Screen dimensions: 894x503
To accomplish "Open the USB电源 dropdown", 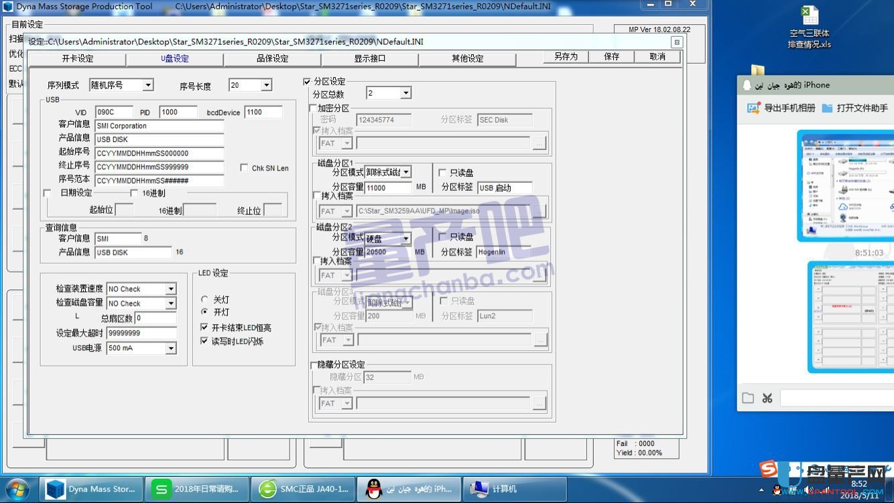I will click(x=170, y=348).
